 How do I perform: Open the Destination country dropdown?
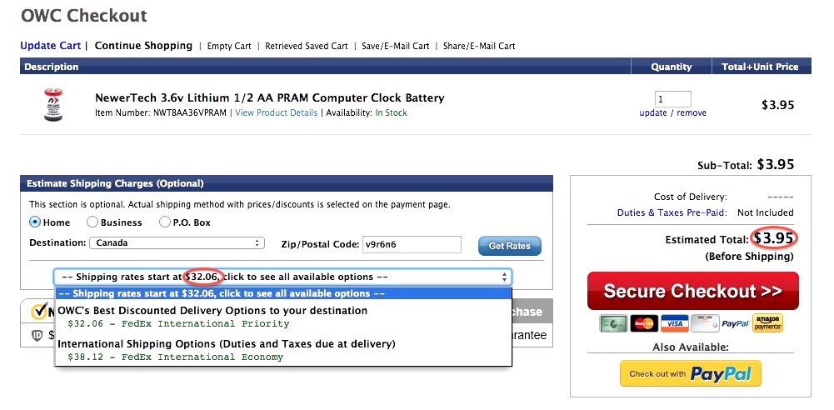177,243
